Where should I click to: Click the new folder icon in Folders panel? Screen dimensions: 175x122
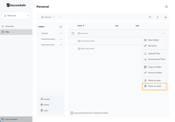point(61,27)
